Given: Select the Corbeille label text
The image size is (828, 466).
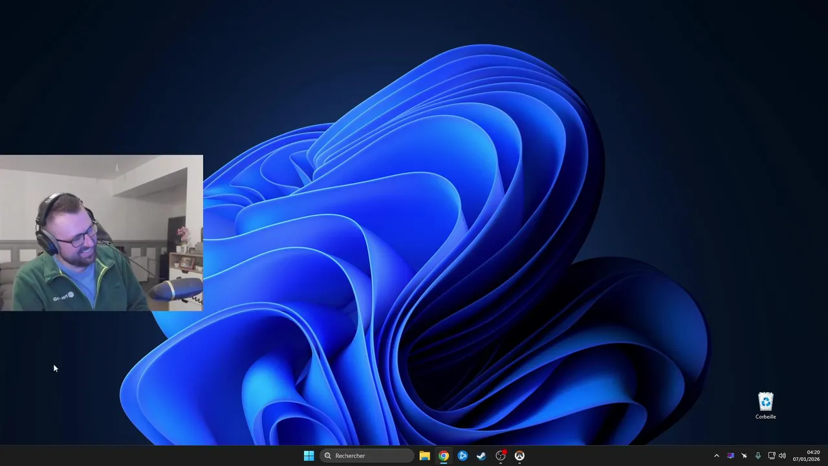Looking at the screenshot, I should (765, 417).
